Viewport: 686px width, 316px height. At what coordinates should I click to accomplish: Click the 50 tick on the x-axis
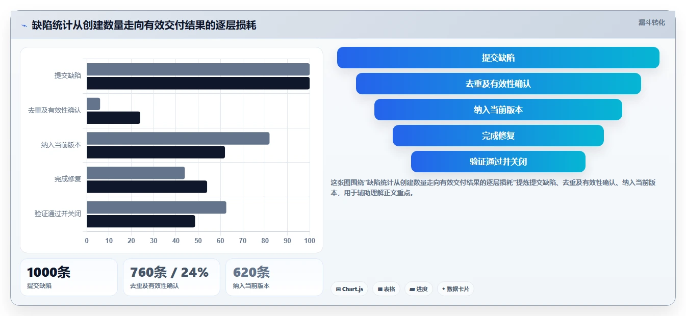[x=198, y=241]
